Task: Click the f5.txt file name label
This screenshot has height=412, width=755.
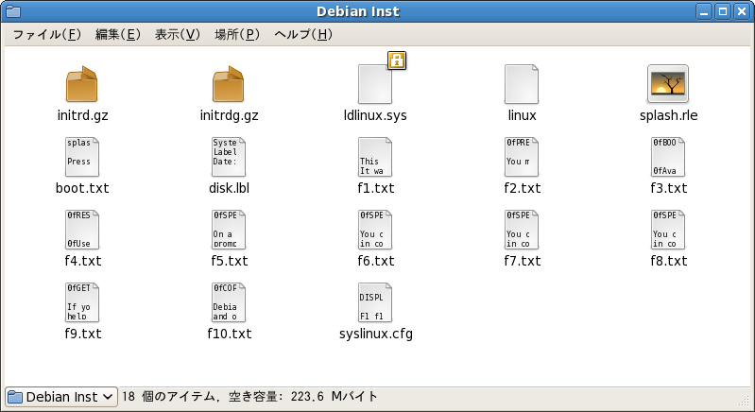Action: point(230,261)
